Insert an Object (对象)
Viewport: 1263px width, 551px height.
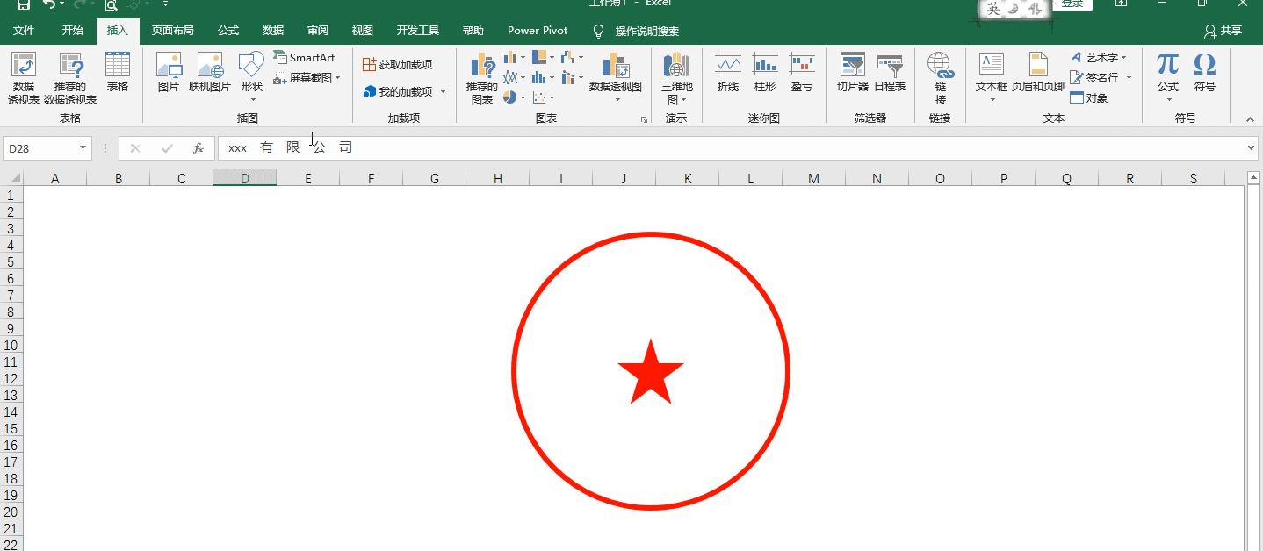1089,98
